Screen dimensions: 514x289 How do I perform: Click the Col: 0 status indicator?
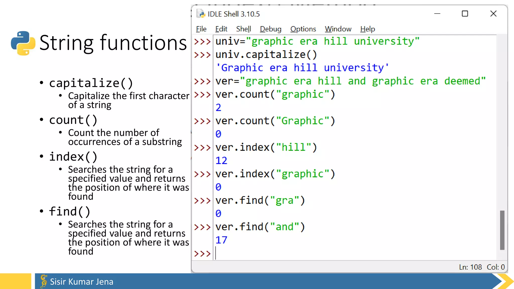click(496, 267)
